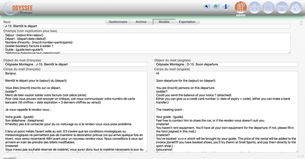This screenshot has width=305, height=159.
Task: Open the blue info icon
Action: click(226, 6)
